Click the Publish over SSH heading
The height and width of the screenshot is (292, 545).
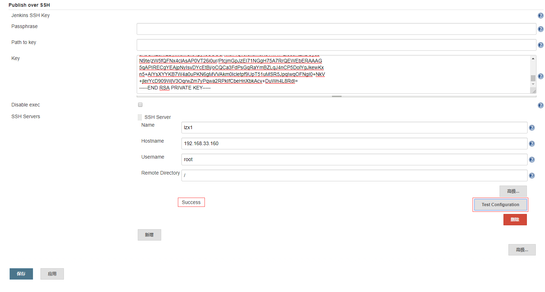[29, 5]
